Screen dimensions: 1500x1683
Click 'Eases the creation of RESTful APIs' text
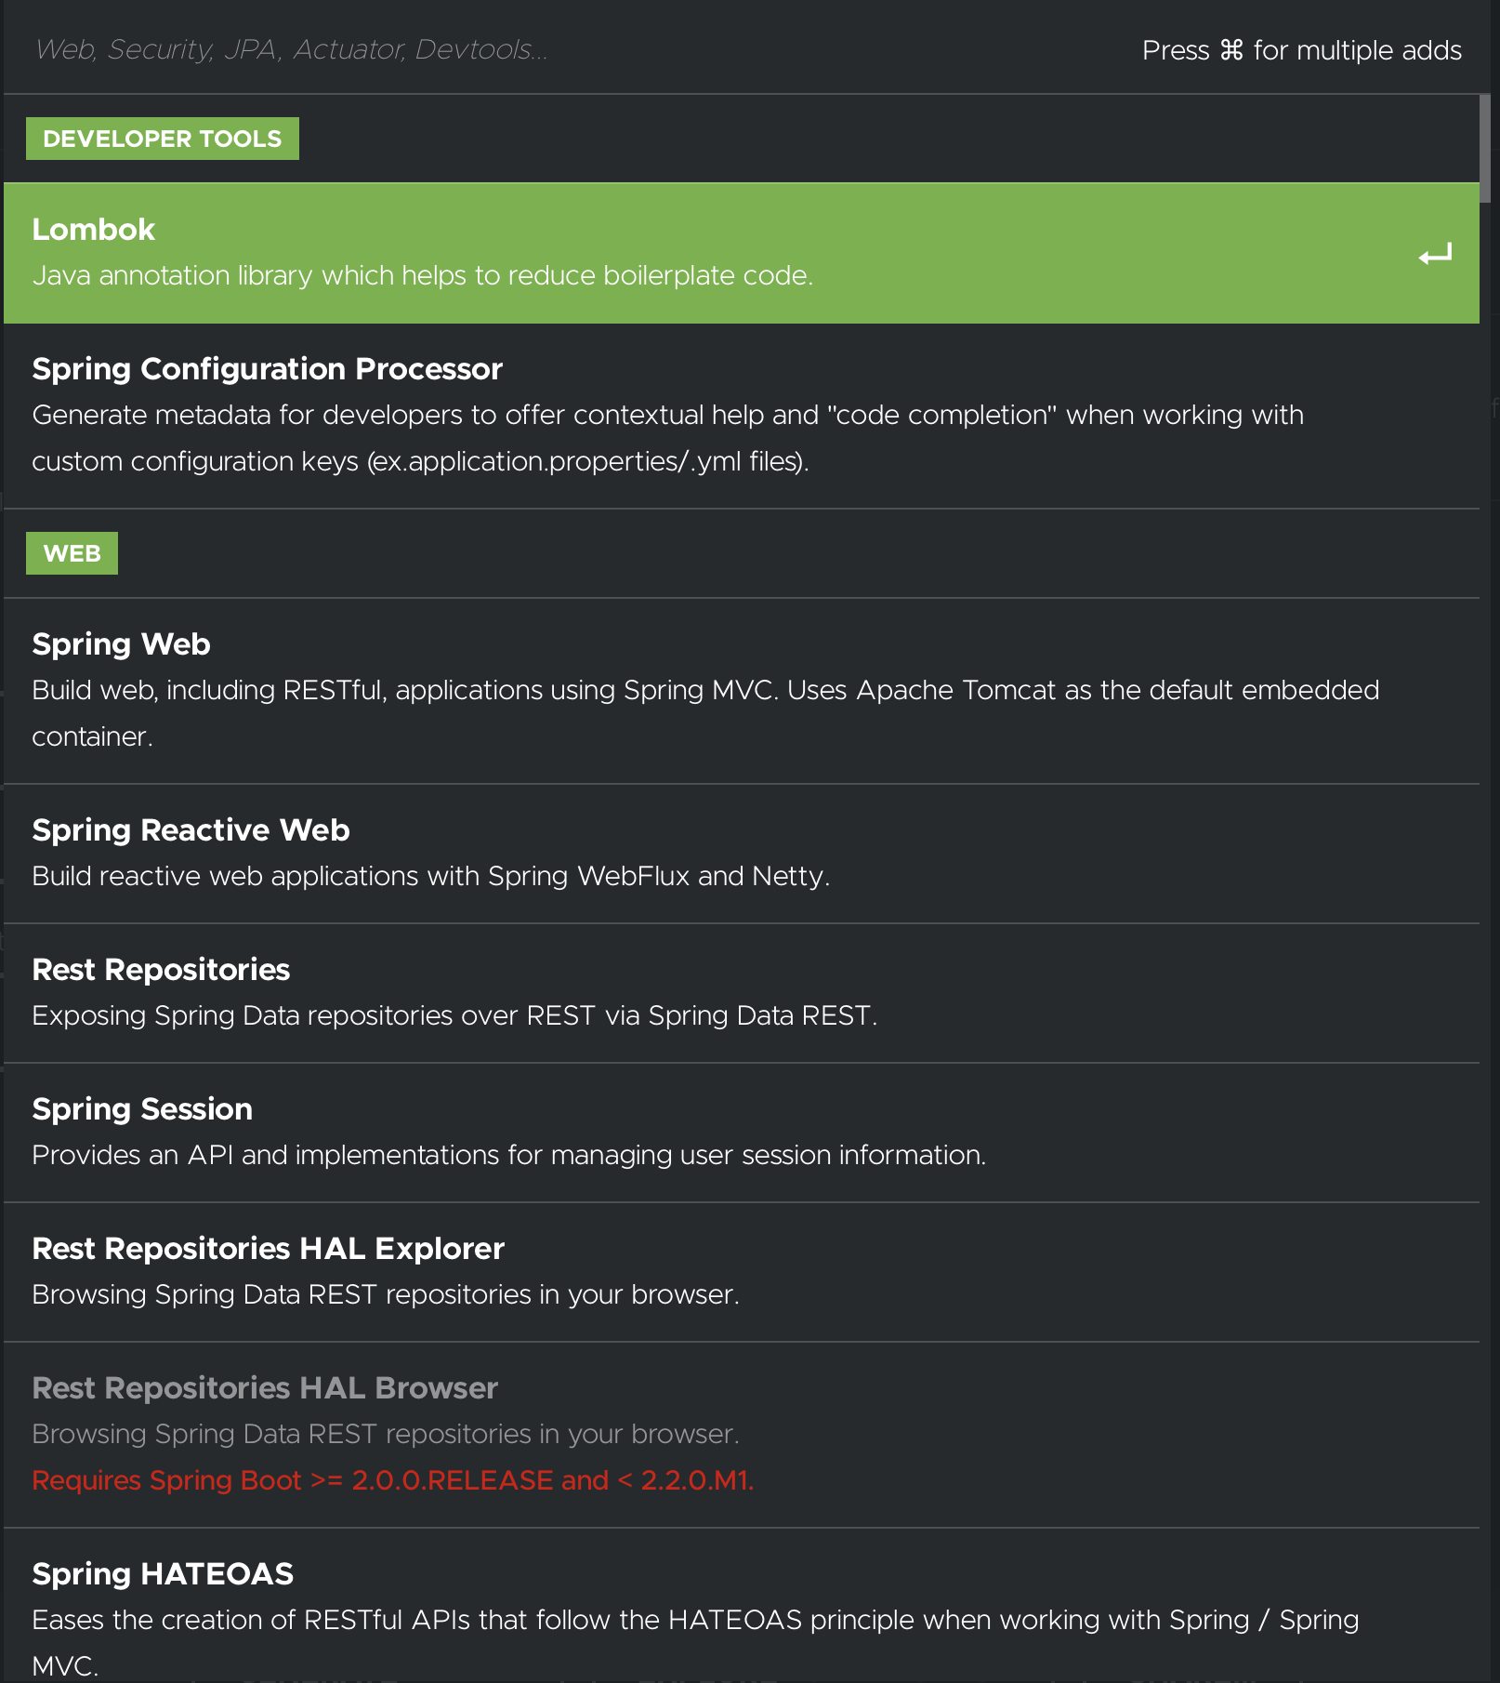tap(695, 1643)
